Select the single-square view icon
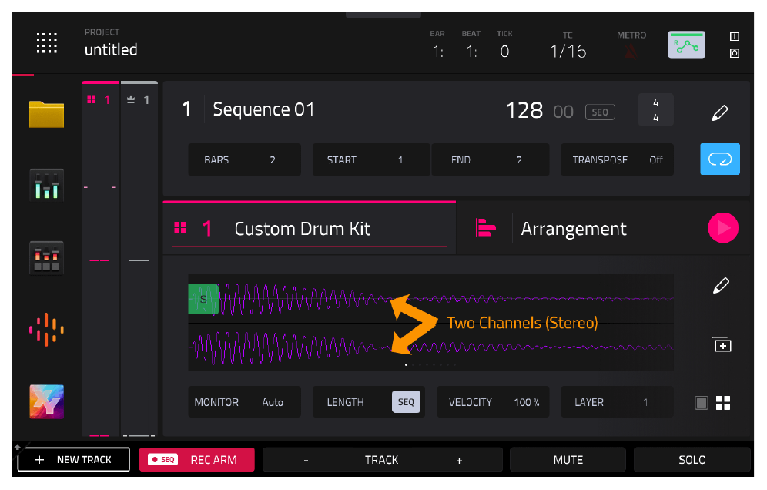Viewport: 767px width, 490px height. click(702, 403)
